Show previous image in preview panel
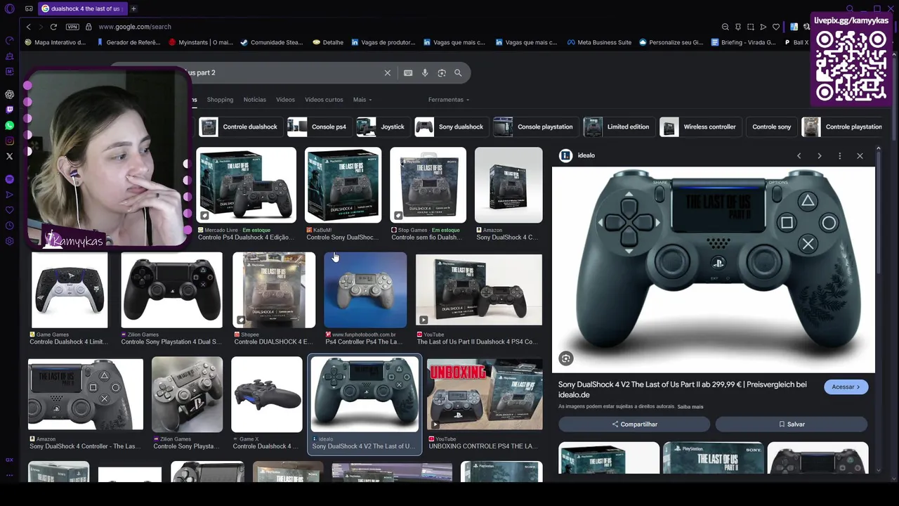Screen dimensions: 899x506 pos(799,155)
